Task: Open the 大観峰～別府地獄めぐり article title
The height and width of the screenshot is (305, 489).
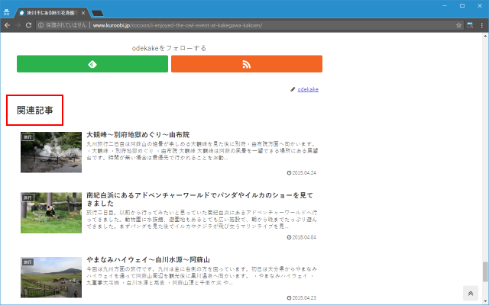Action: (137, 134)
